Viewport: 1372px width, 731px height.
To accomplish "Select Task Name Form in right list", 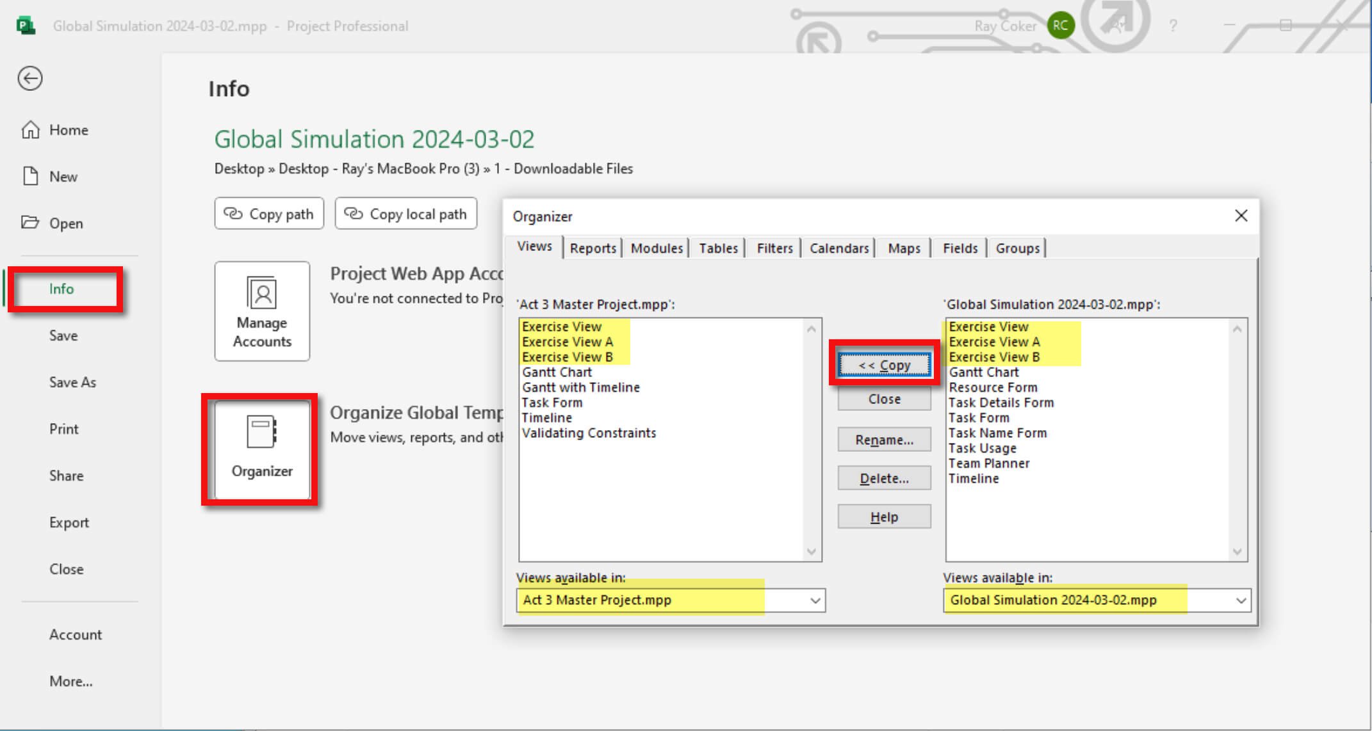I will [x=998, y=433].
